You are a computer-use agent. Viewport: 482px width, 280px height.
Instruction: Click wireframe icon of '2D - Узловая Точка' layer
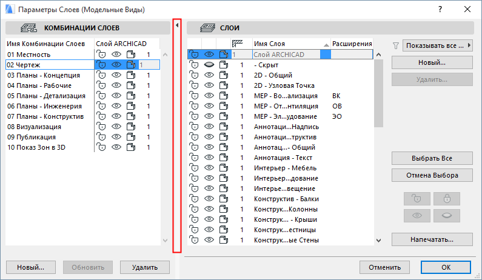[224, 85]
